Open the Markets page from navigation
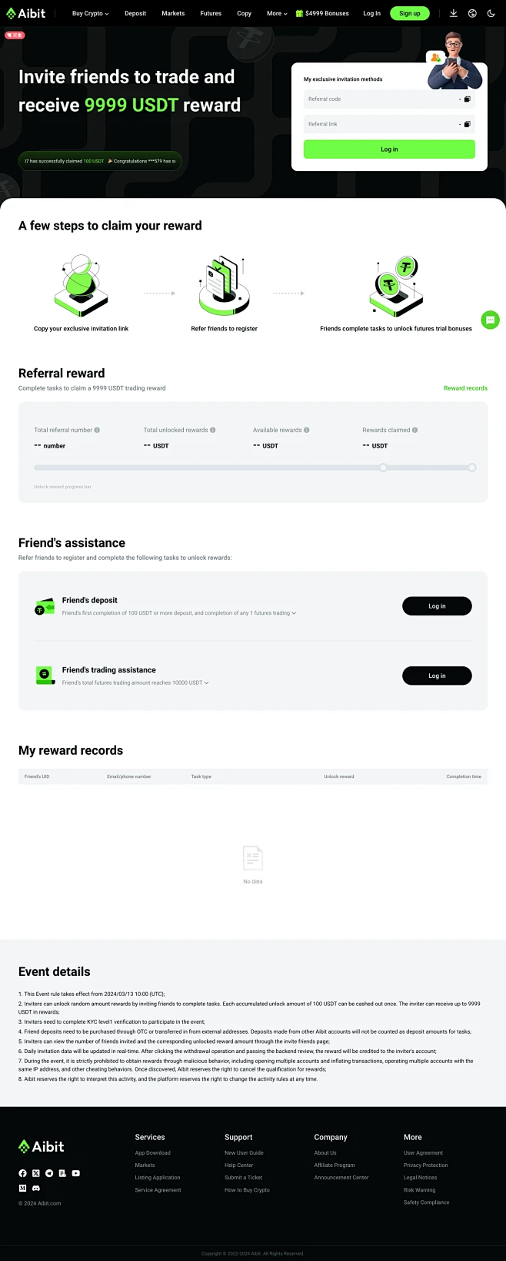Viewport: 506px width, 1261px height. point(173,13)
